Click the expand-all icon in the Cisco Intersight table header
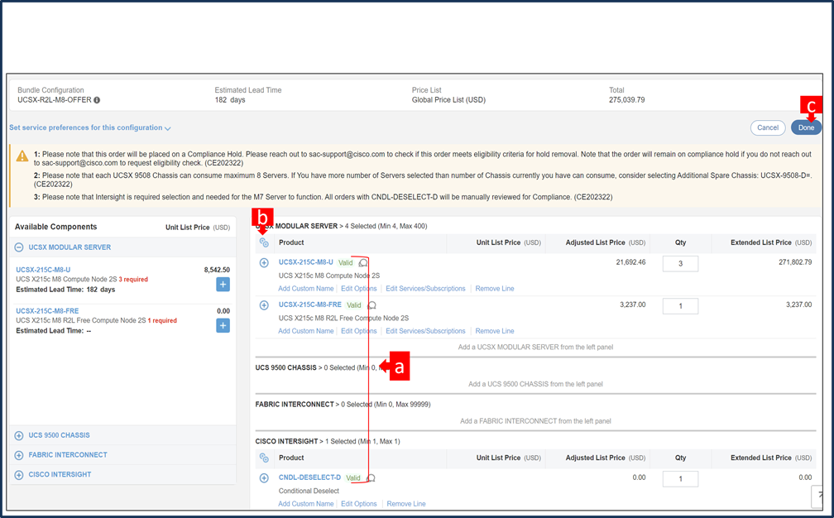The image size is (834, 518). (264, 458)
